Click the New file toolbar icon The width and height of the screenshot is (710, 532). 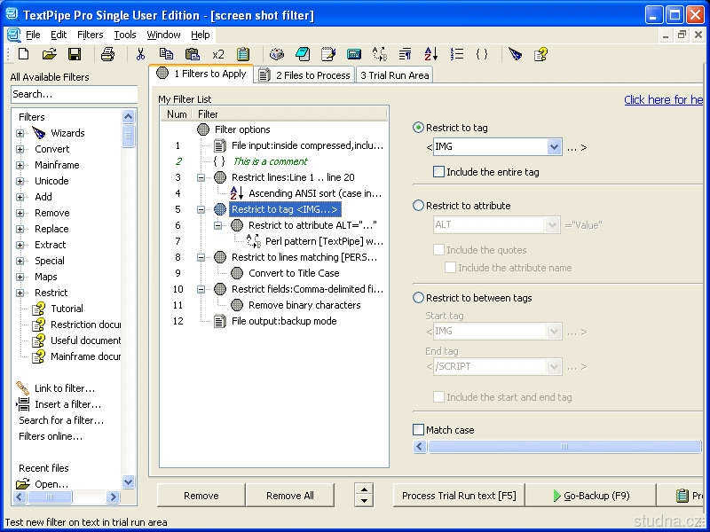pos(24,54)
